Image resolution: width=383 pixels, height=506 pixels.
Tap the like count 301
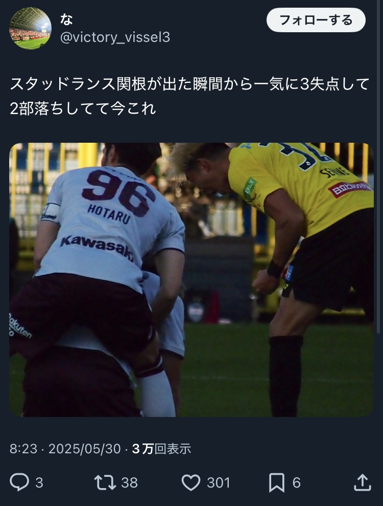(x=219, y=483)
